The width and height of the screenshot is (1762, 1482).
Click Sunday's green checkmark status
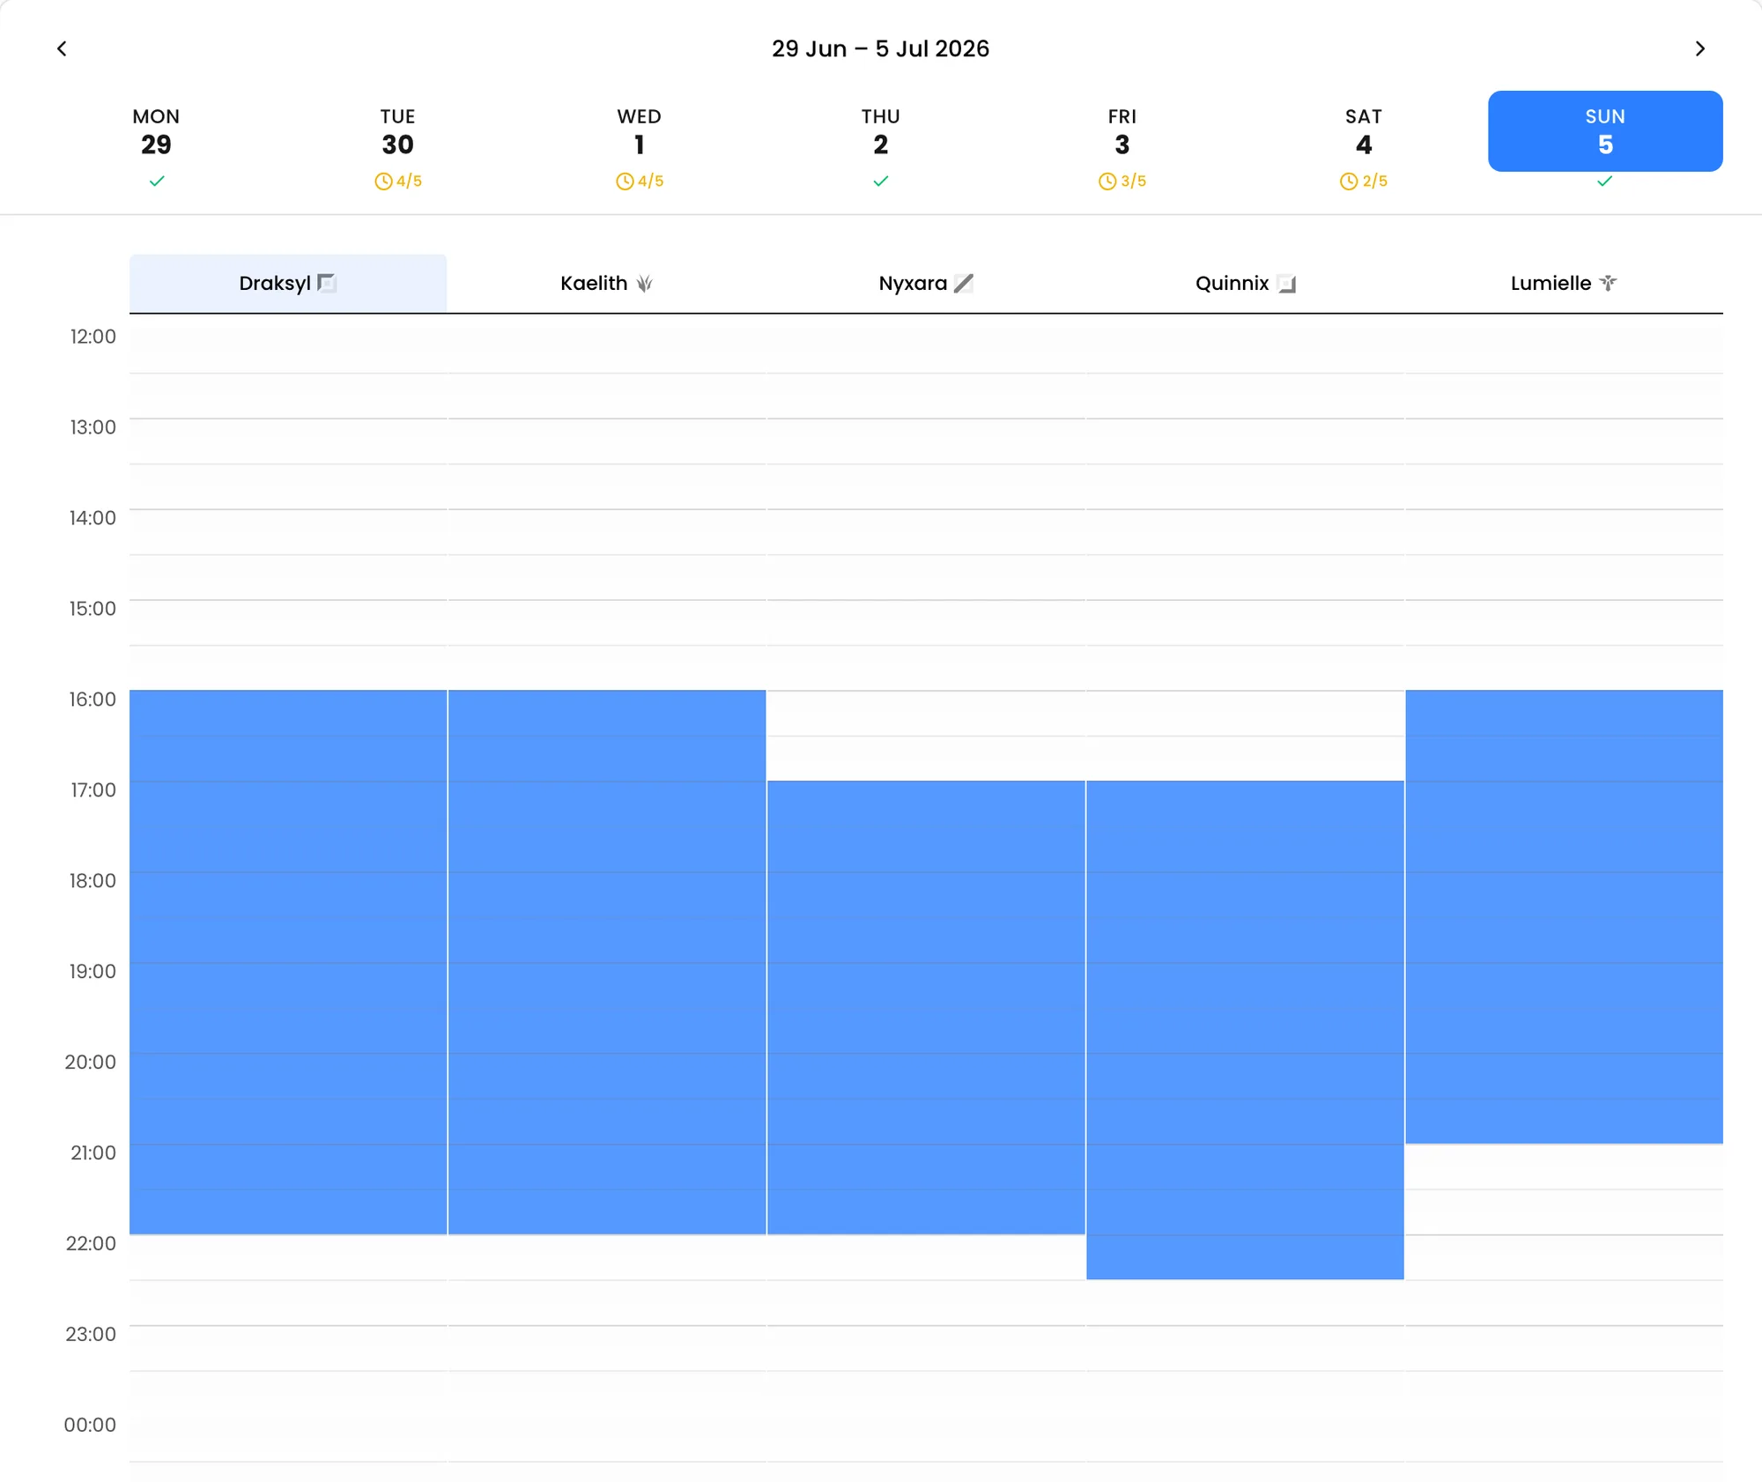coord(1605,181)
